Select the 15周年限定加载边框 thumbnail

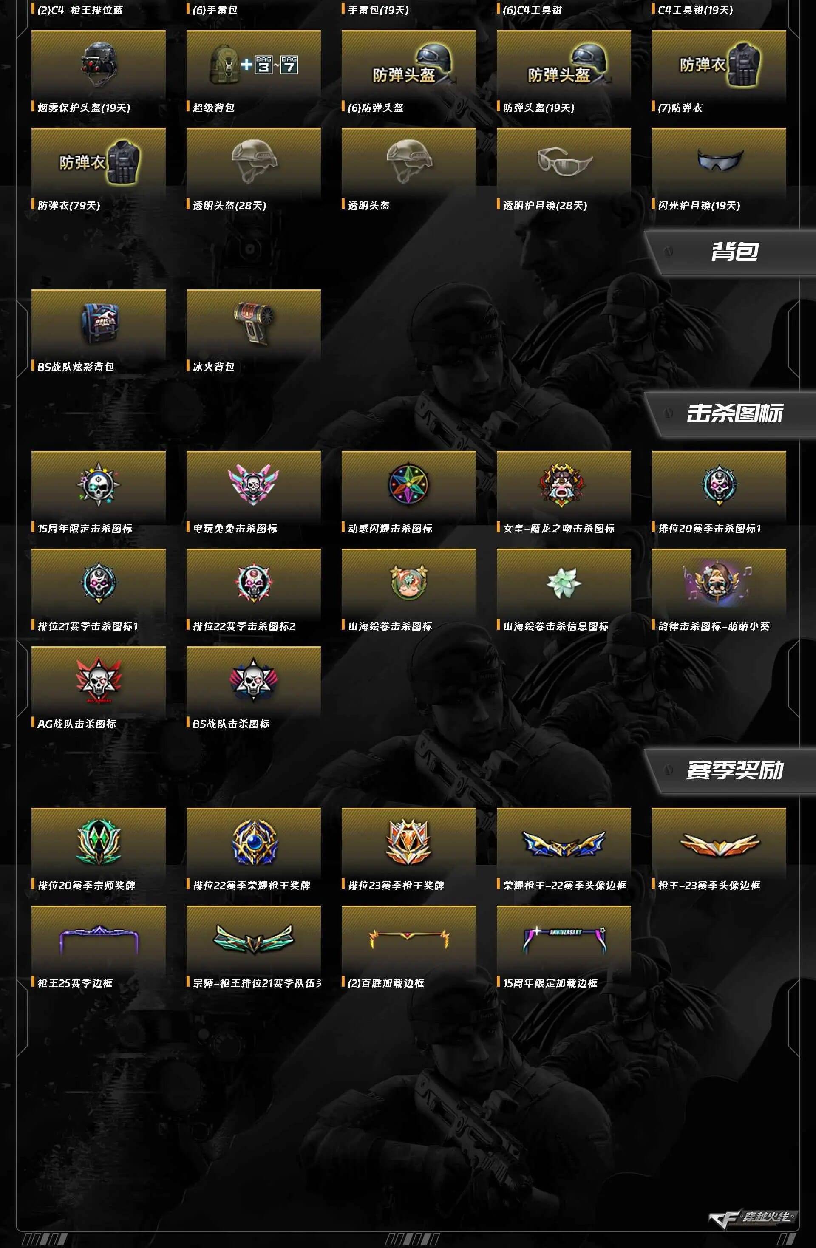click(x=564, y=940)
